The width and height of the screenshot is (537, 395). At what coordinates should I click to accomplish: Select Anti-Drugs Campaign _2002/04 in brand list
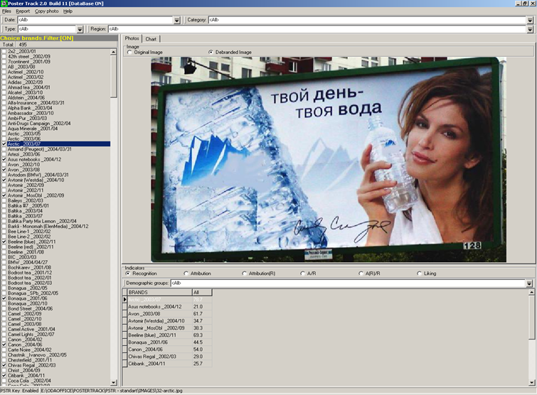(39, 124)
